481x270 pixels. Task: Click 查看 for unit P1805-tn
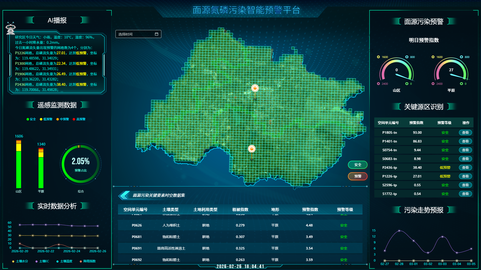tap(465, 132)
